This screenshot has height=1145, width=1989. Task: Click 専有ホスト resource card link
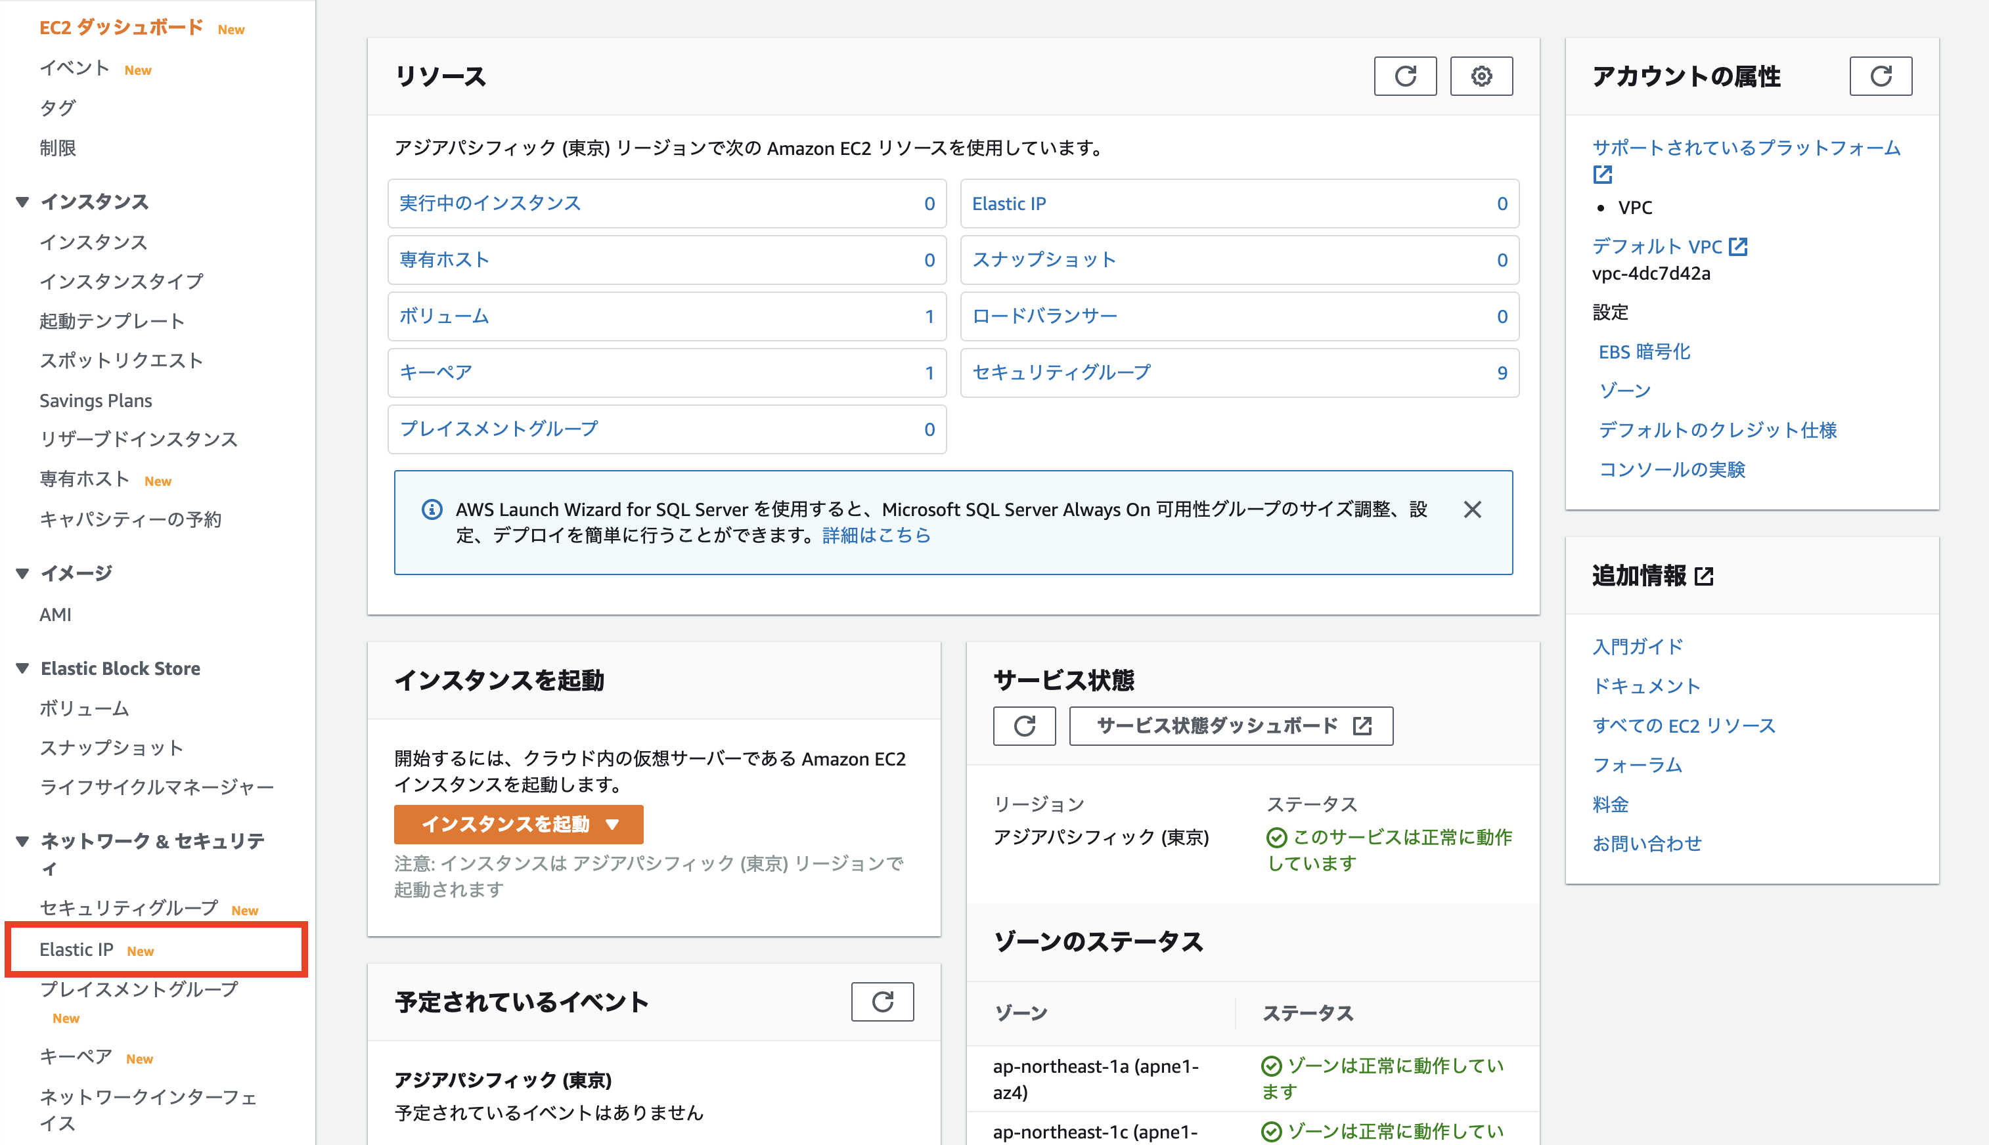click(x=445, y=260)
